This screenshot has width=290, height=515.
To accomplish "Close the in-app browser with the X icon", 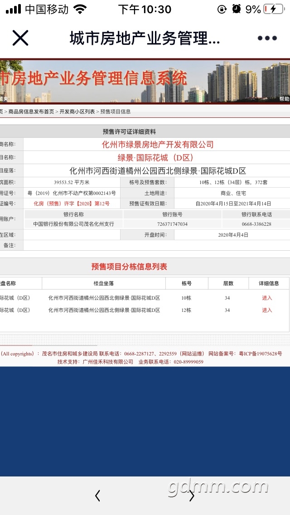I will coord(20,38).
